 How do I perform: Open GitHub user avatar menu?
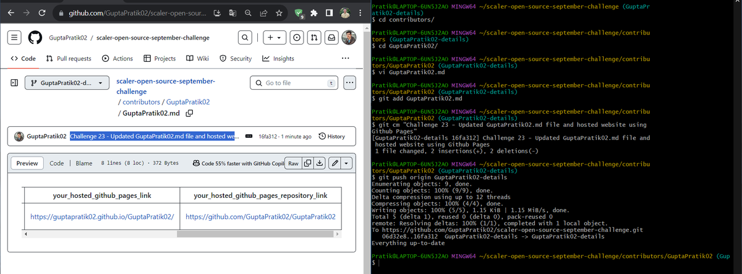point(349,38)
